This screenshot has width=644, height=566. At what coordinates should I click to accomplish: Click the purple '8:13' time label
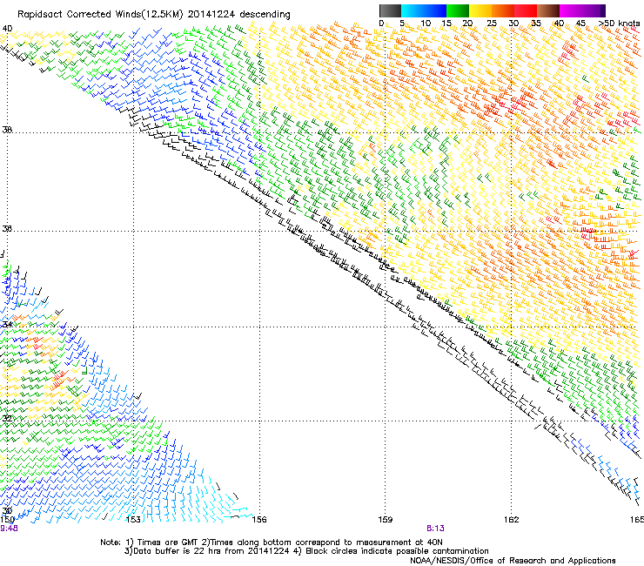tap(435, 529)
